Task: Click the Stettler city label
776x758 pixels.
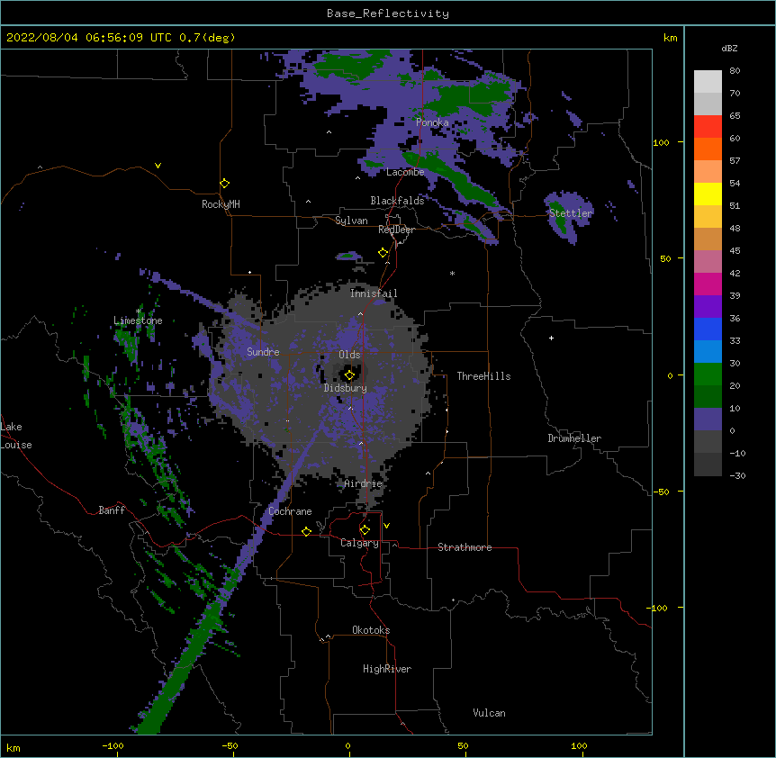Action: click(x=571, y=213)
